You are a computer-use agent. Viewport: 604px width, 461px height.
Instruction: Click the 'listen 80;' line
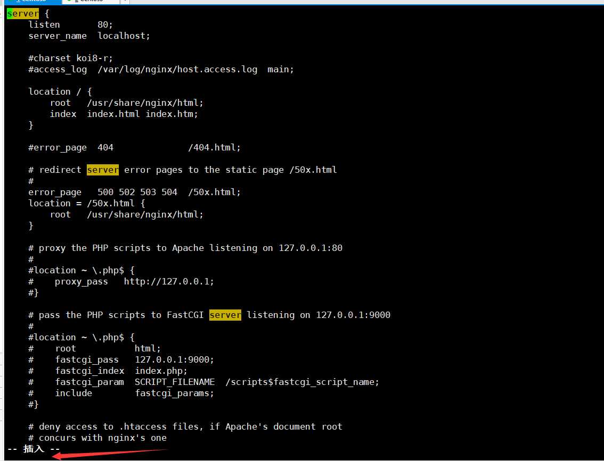[70, 24]
